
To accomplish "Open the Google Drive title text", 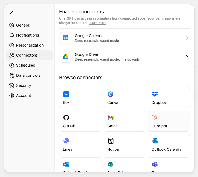I will pyautogui.click(x=86, y=54).
